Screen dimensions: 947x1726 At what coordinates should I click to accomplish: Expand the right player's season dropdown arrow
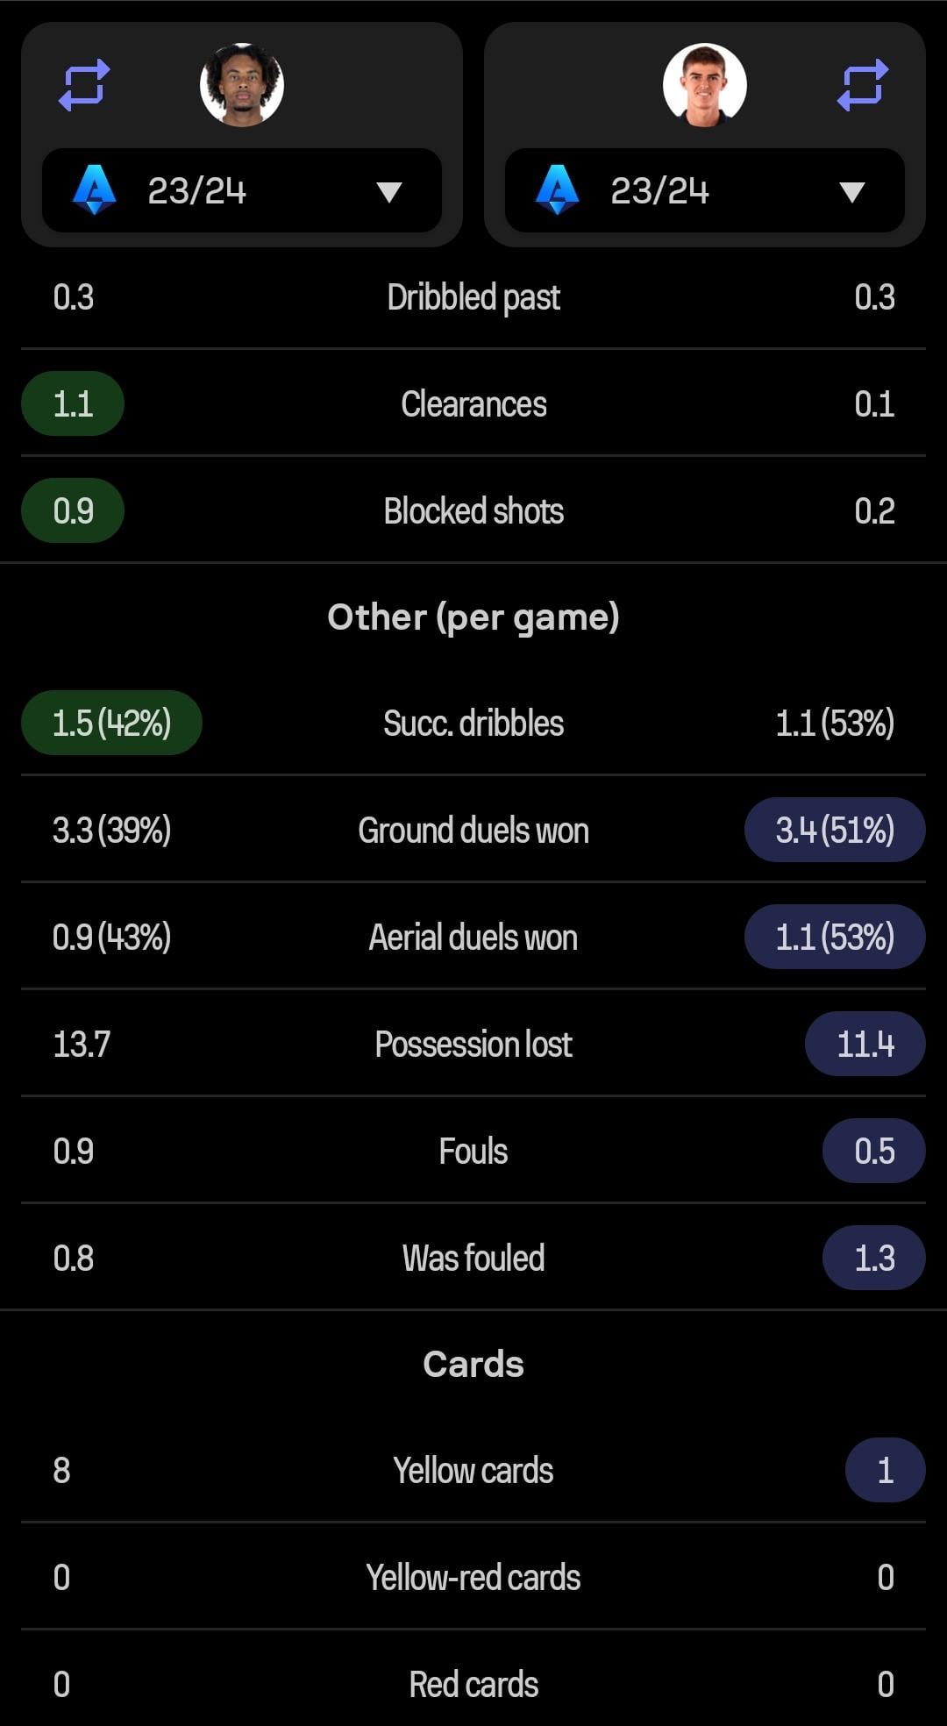pyautogui.click(x=851, y=191)
